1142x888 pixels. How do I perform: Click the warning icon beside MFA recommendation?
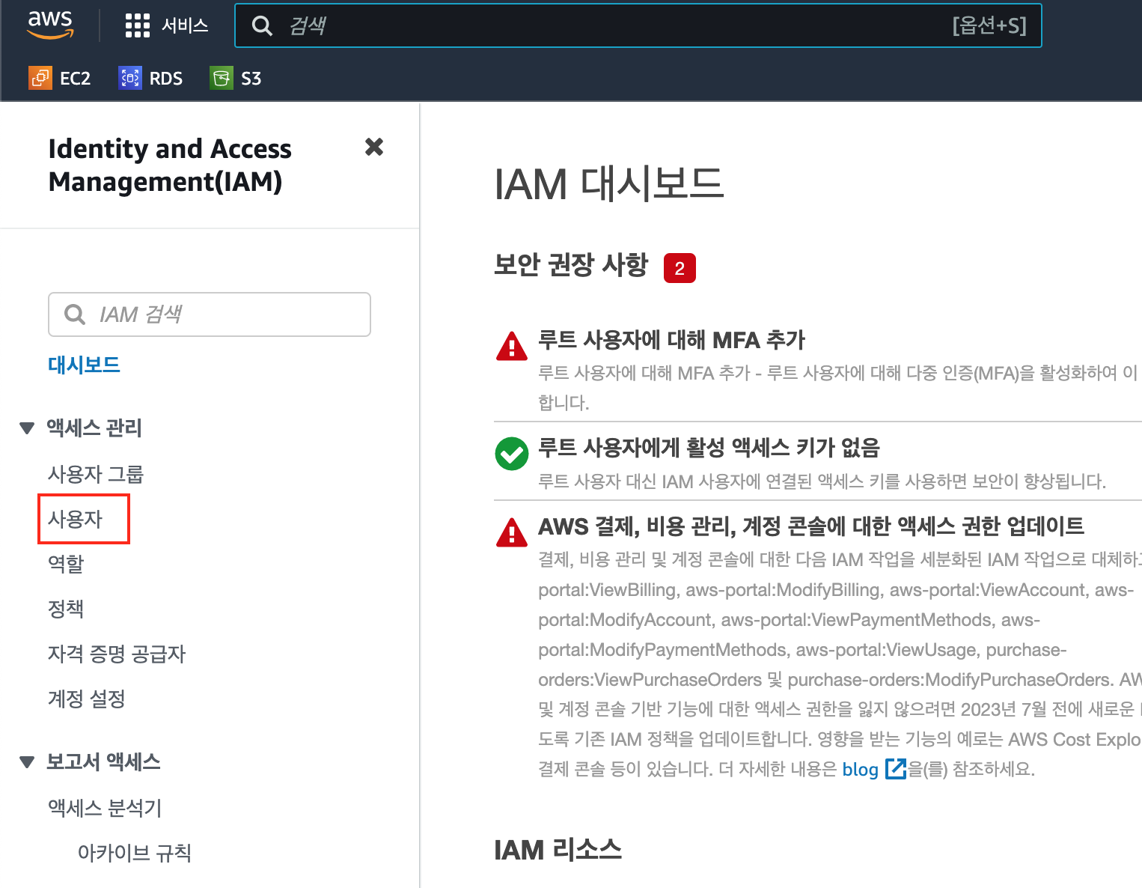(x=512, y=346)
